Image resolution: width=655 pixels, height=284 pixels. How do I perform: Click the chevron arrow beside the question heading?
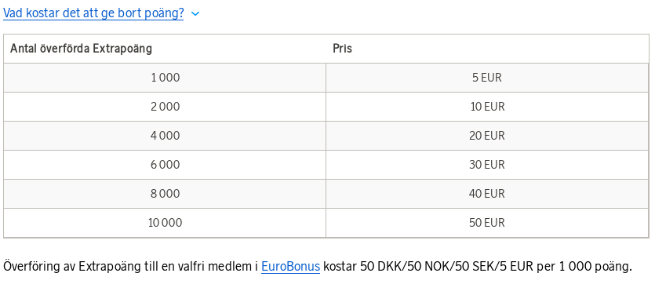[x=195, y=14]
